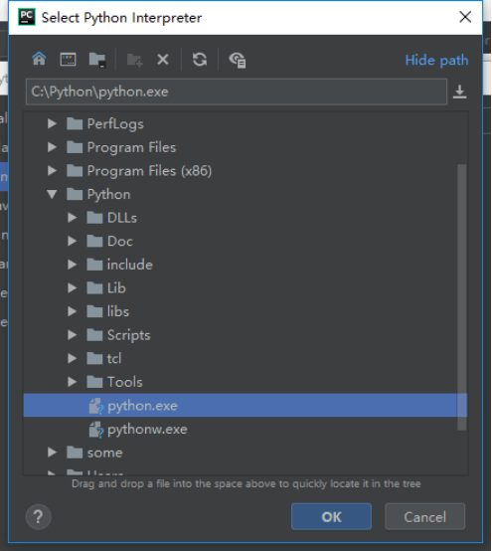
Task: Click the Project directory folder icon
Action: [x=97, y=60]
